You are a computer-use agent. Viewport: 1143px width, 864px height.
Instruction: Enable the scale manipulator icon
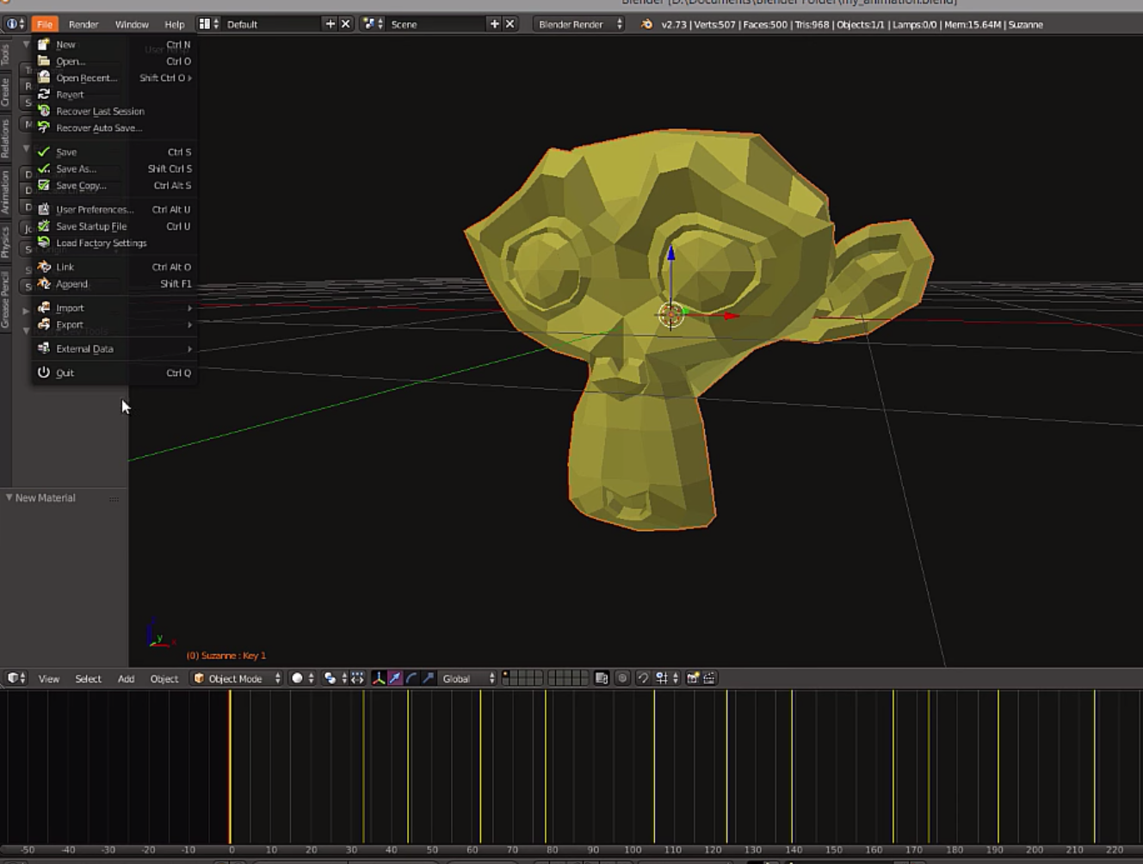point(428,678)
